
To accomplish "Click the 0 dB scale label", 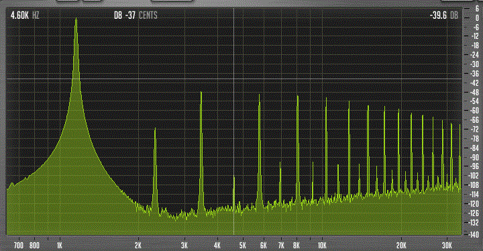I will (x=477, y=18).
